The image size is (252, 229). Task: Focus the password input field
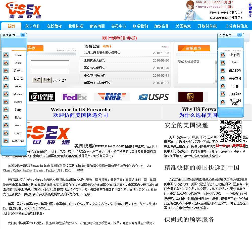(50, 72)
